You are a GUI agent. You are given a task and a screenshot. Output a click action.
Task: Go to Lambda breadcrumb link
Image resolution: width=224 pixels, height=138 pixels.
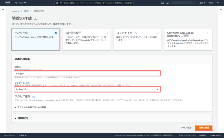tap(15, 11)
